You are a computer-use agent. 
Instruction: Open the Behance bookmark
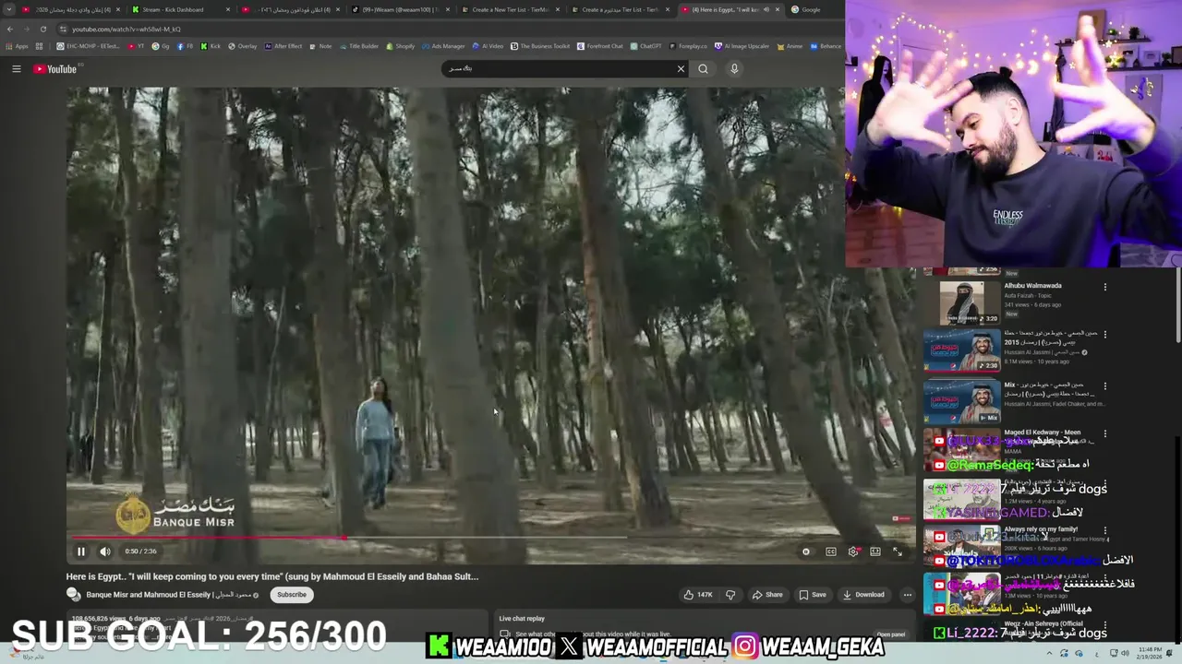tap(826, 46)
